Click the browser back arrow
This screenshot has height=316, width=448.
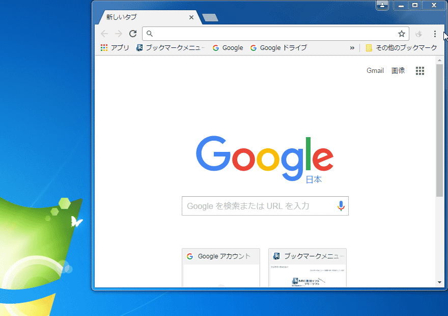pos(104,34)
